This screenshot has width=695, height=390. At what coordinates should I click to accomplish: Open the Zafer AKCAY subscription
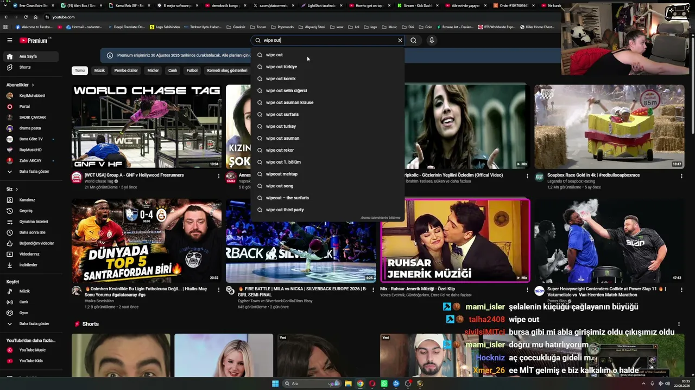30,161
